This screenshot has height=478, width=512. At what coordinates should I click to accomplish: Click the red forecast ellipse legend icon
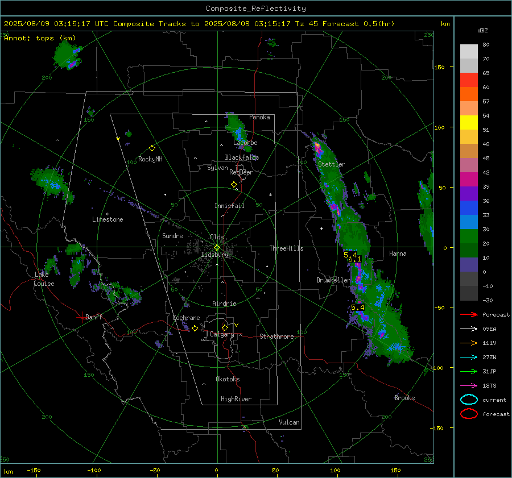(x=469, y=414)
